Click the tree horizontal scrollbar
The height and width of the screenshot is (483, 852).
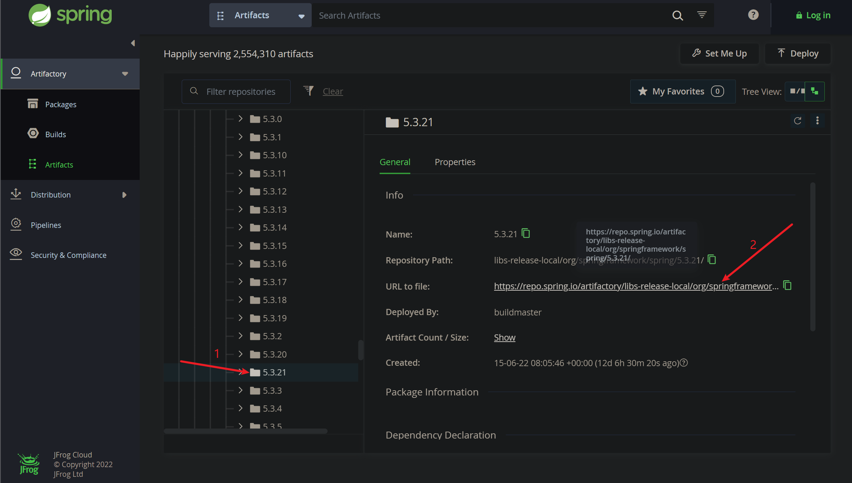(245, 431)
